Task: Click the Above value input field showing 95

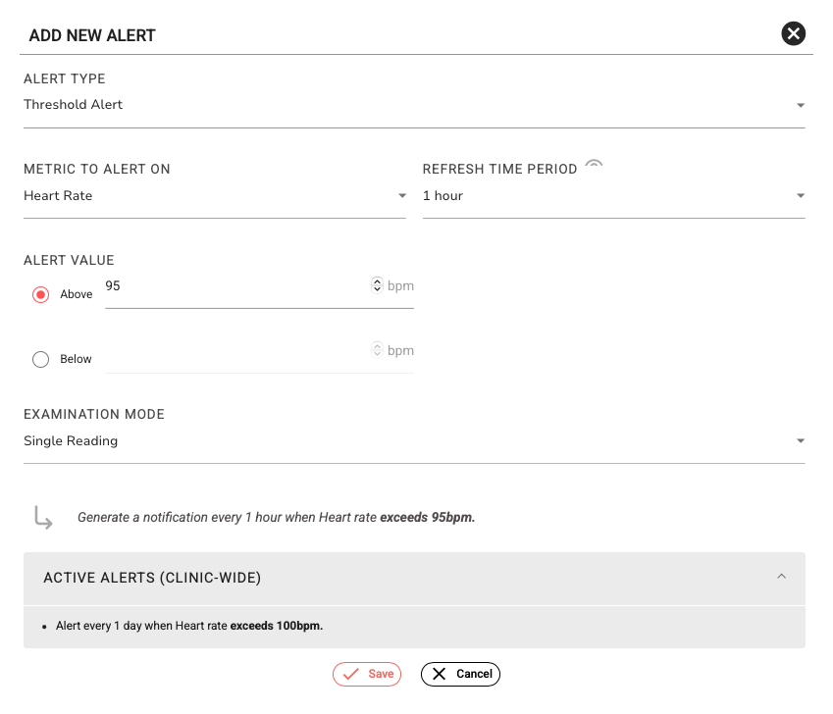Action: [x=235, y=286]
